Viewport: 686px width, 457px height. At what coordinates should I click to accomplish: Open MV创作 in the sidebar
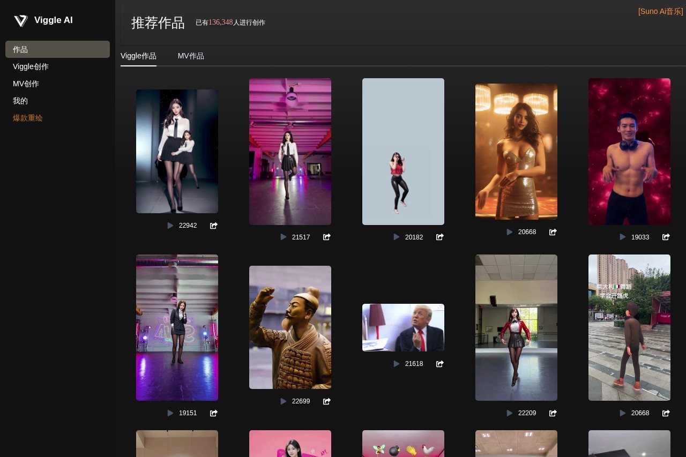(26, 84)
